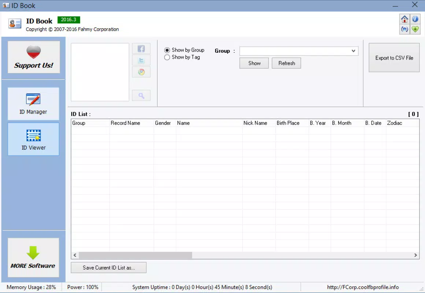The width and height of the screenshot is (425, 293).
Task: Click the Chrome browser icon button
Action: [x=141, y=72]
